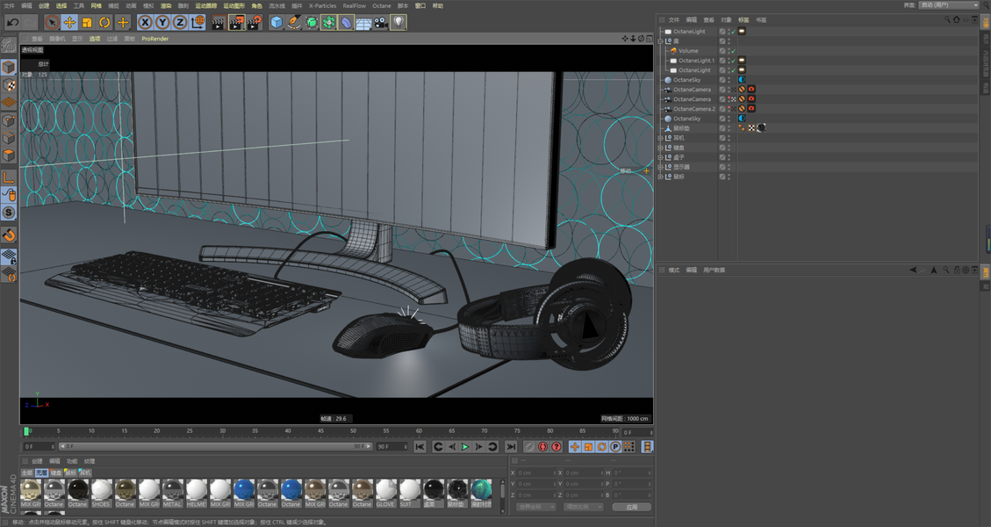Click the spline Pen tool icon
Screen dimensions: 991x527
294,22
